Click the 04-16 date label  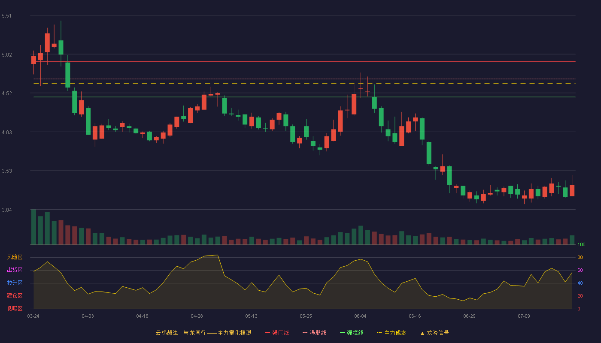click(x=142, y=316)
